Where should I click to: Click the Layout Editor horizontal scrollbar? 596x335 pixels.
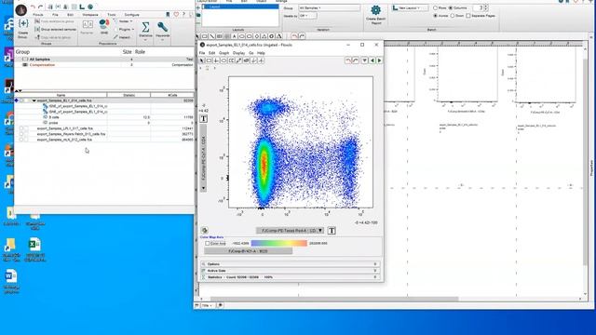(334, 299)
